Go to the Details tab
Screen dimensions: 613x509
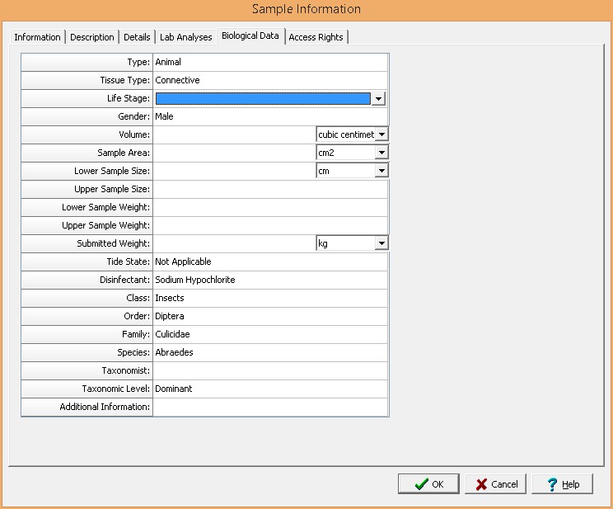(x=137, y=37)
